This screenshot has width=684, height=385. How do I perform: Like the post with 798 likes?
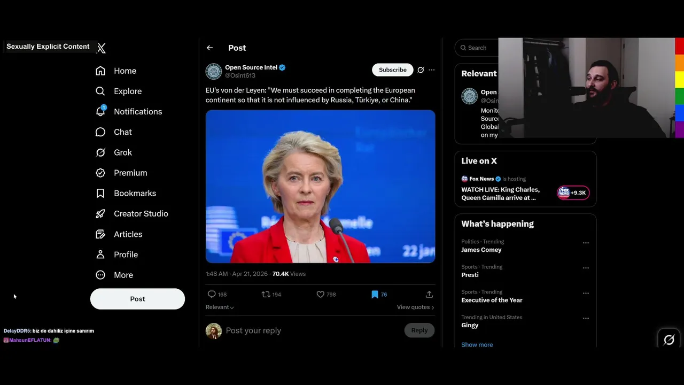click(x=321, y=294)
